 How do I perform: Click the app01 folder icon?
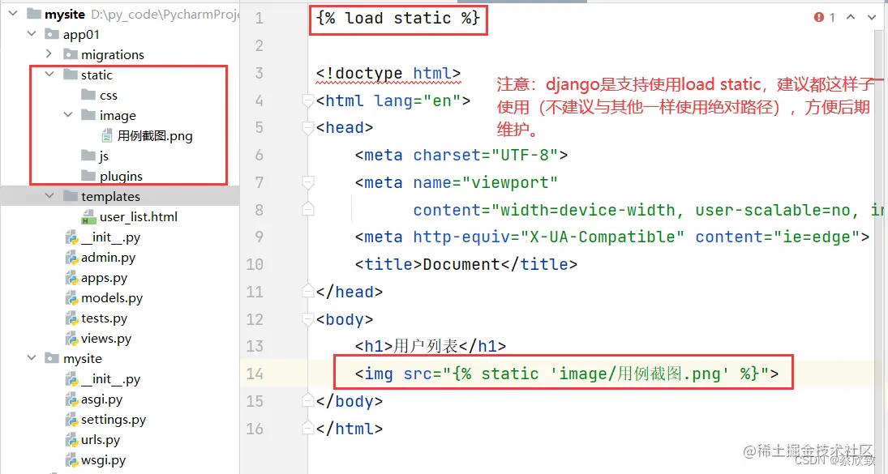point(52,34)
